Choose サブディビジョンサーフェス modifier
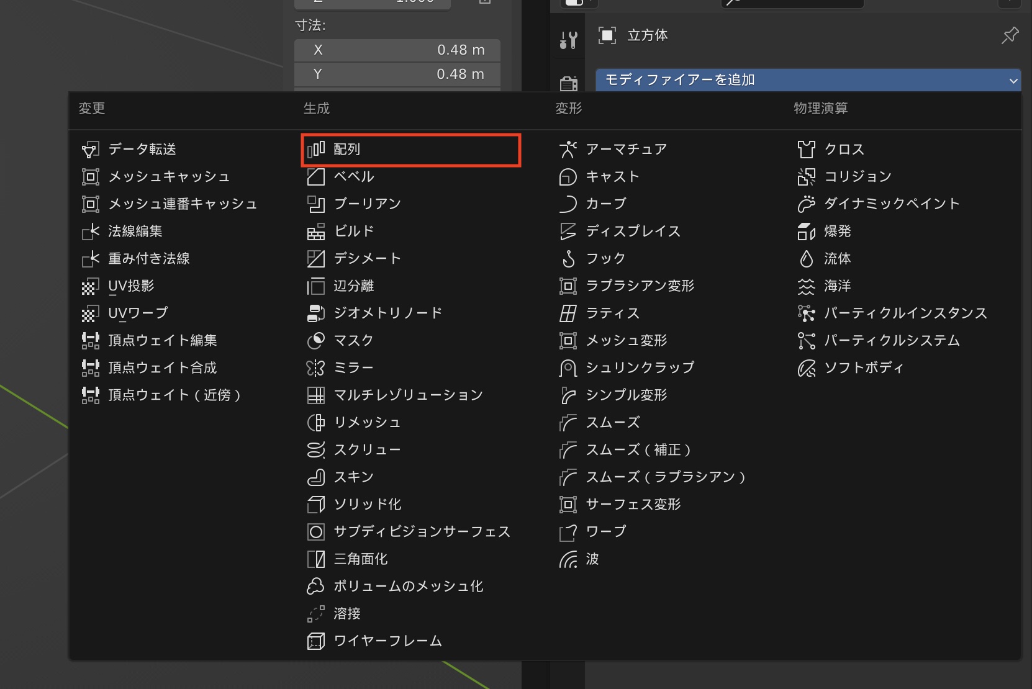Viewport: 1032px width, 689px height. pos(422,532)
